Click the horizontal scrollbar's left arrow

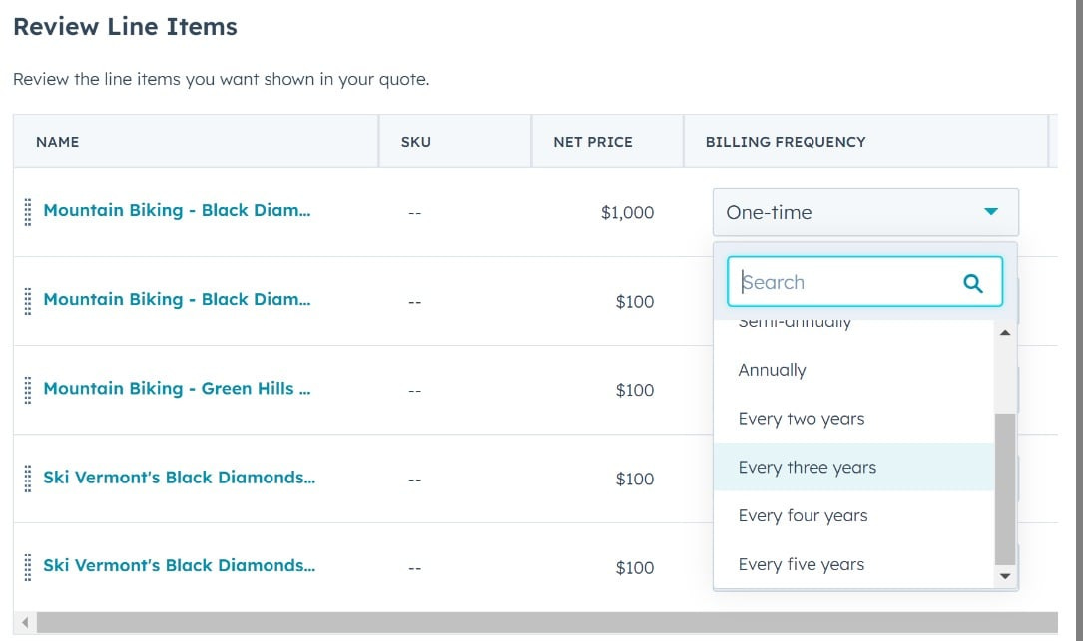(x=25, y=622)
